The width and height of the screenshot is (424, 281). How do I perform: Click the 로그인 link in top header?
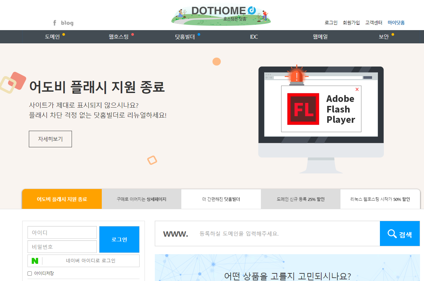[x=331, y=23]
